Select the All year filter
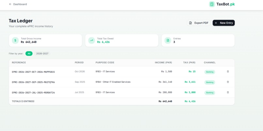The height and width of the screenshot is (131, 263). coord(29,54)
